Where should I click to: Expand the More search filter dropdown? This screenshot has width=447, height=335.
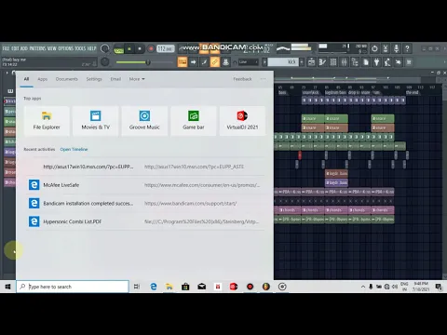137,79
